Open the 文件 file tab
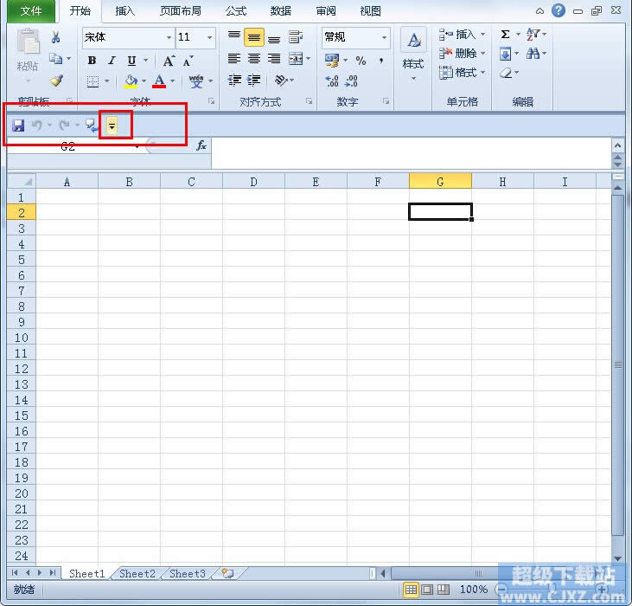 coord(31,11)
